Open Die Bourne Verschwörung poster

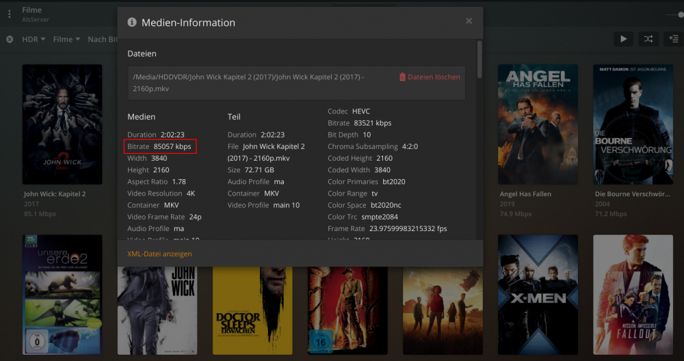pos(633,124)
